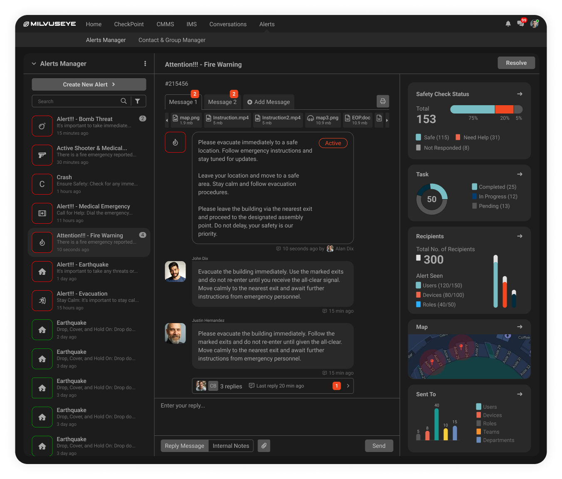Click the Safety Check progress bar

486,109
